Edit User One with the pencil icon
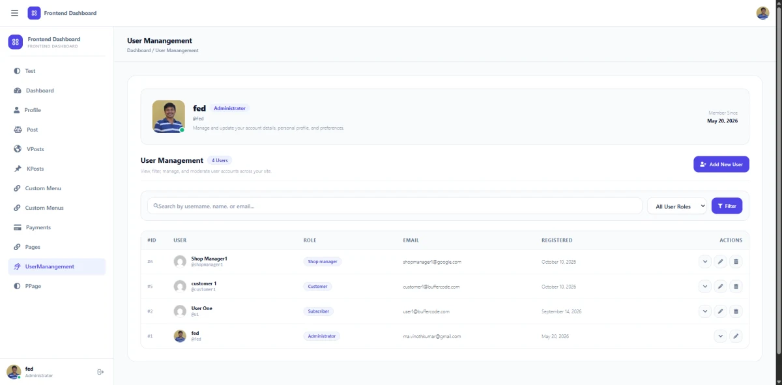The image size is (782, 385). [721, 311]
